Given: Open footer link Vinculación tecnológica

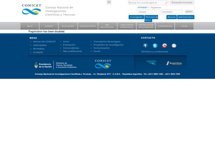Looking at the screenshot, I should pyautogui.click(x=107, y=41).
